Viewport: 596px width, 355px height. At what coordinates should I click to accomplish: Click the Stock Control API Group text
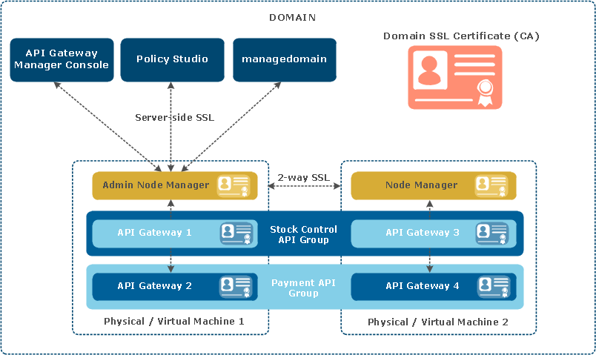click(x=303, y=234)
